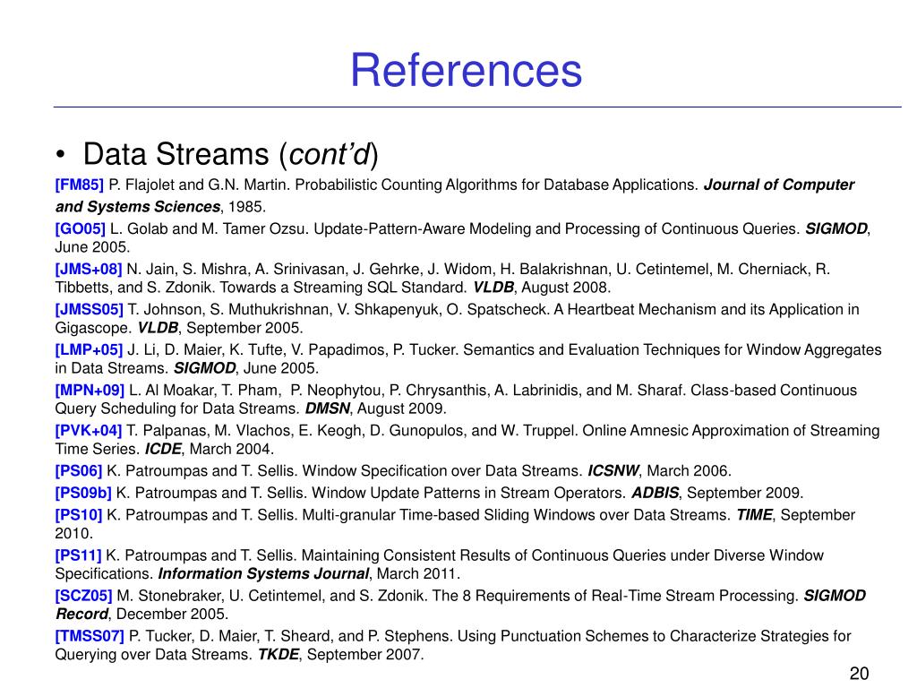Click the [LMP+05] reference tag
Viewport: 917px width, 688px height.
[x=89, y=350]
